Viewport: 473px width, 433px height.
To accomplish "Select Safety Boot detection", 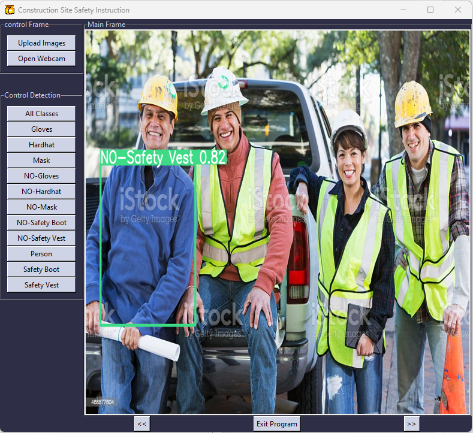I will (x=41, y=270).
